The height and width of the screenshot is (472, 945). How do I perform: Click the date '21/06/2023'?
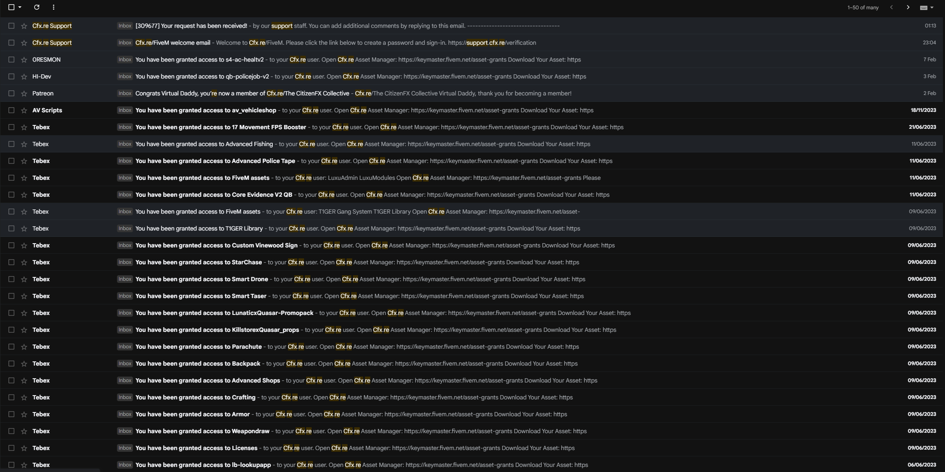pyautogui.click(x=922, y=127)
